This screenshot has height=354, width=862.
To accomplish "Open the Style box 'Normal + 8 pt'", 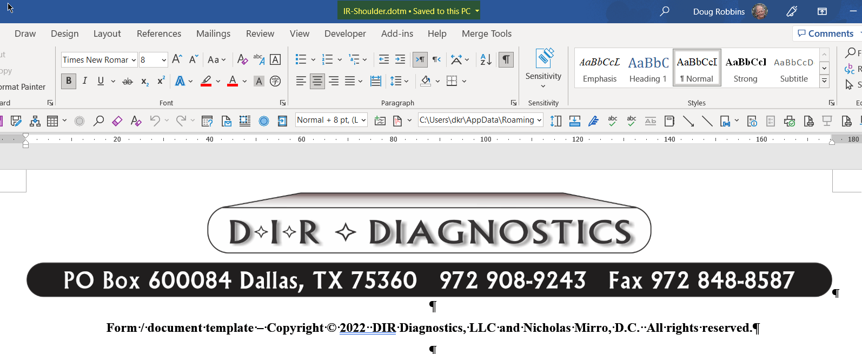I will [x=331, y=120].
